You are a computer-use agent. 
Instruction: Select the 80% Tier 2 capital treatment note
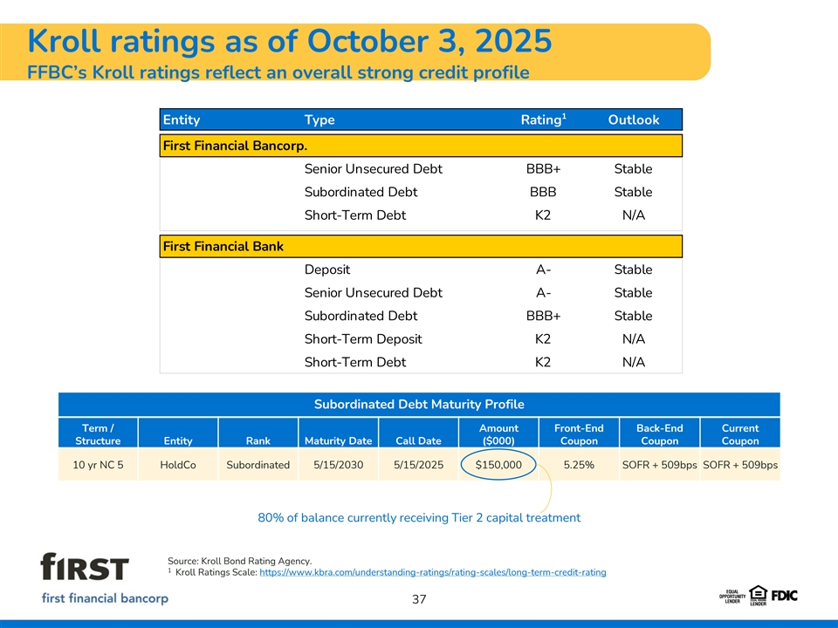pos(419,518)
